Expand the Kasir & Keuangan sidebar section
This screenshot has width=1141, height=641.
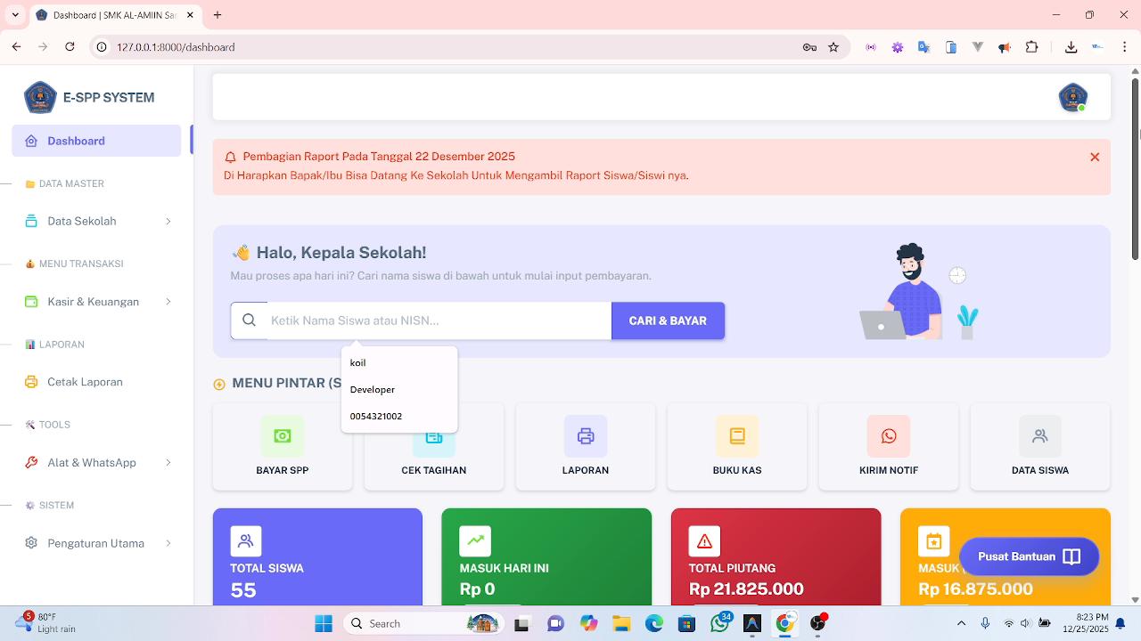click(x=96, y=301)
